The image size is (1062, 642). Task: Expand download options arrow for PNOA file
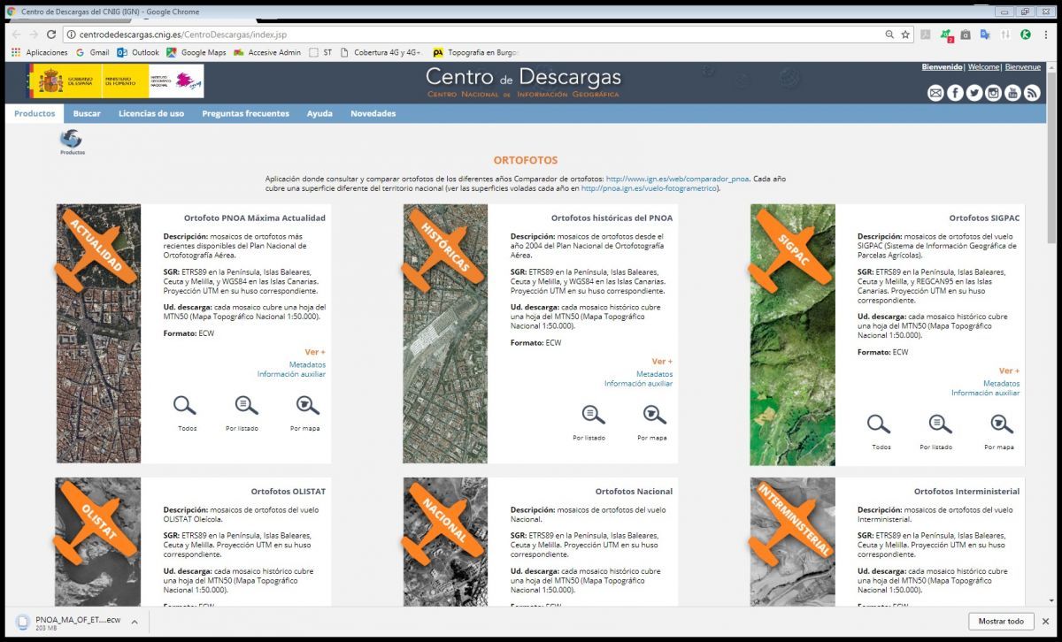135,622
